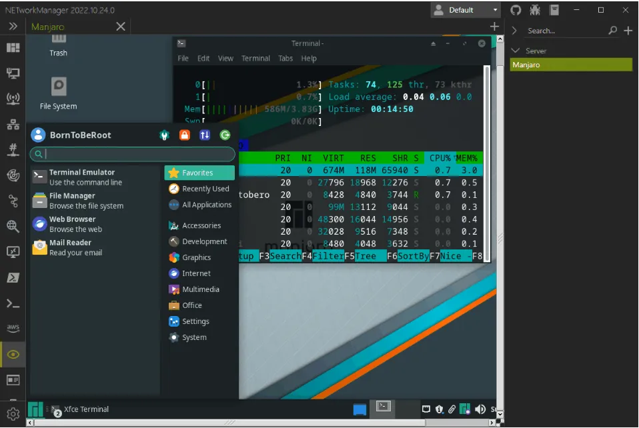The height and width of the screenshot is (428, 639).
Task: Open the Terminal menu in menu bar
Action: [x=255, y=58]
